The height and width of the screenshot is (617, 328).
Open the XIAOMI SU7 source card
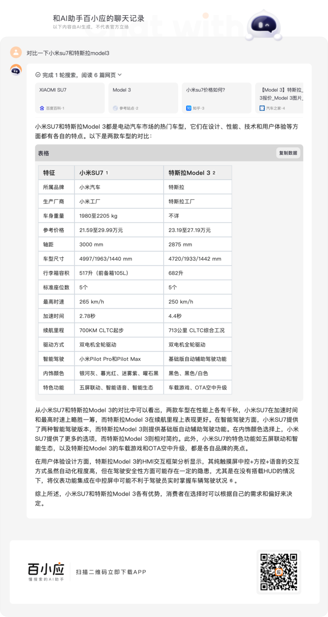[x=70, y=98]
